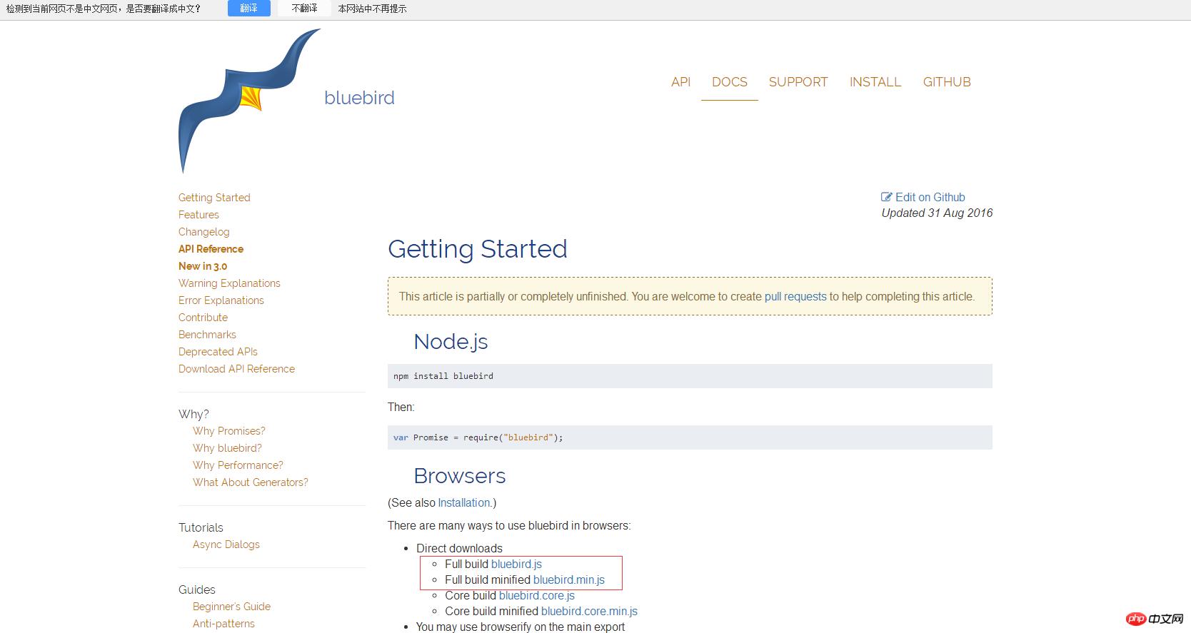This screenshot has width=1191, height=633.
Task: Visit the GITHUB navigation link
Action: [x=946, y=82]
